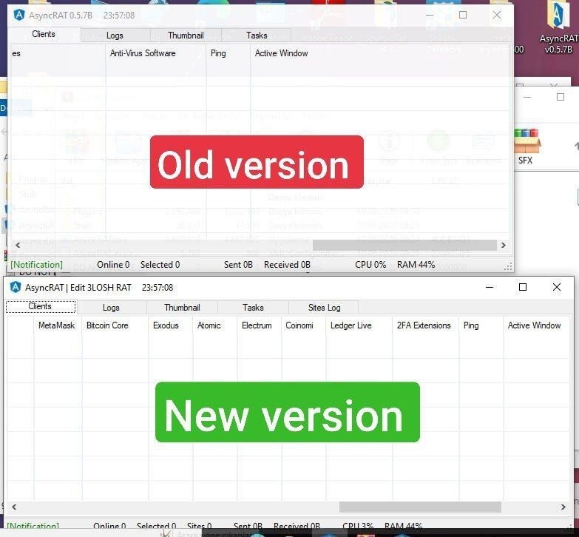The height and width of the screenshot is (537, 579).
Task: Minimize the AsyncRAT 3LOSH RAT window
Action: click(490, 287)
